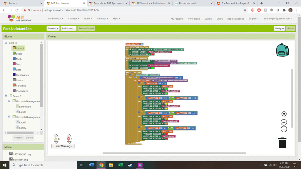This screenshot has width=301, height=169.
Task: Open the backpack to view copied blocks
Action: 282,50
